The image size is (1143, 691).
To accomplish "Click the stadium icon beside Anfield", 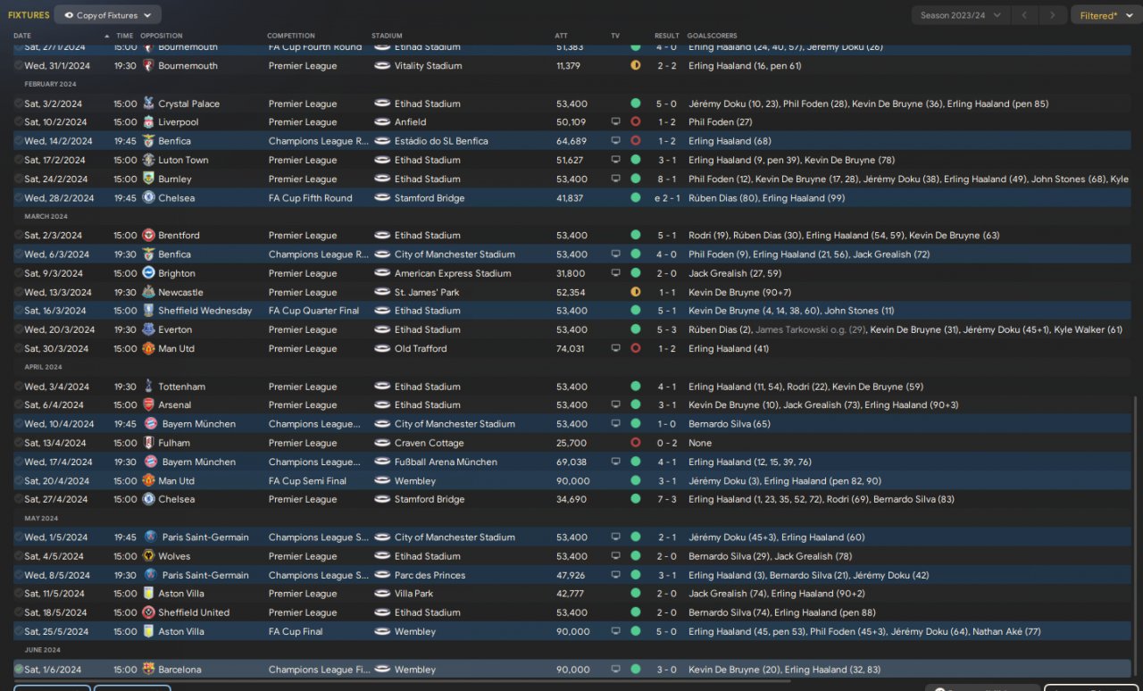I will click(382, 122).
